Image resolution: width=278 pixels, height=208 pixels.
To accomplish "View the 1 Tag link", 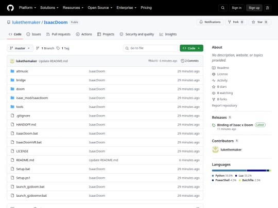I will pos(63,48).
